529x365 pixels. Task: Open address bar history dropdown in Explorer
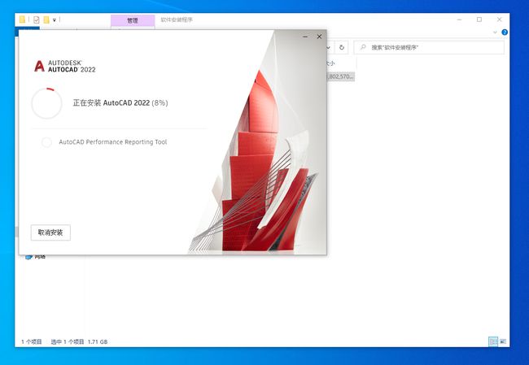pos(328,47)
